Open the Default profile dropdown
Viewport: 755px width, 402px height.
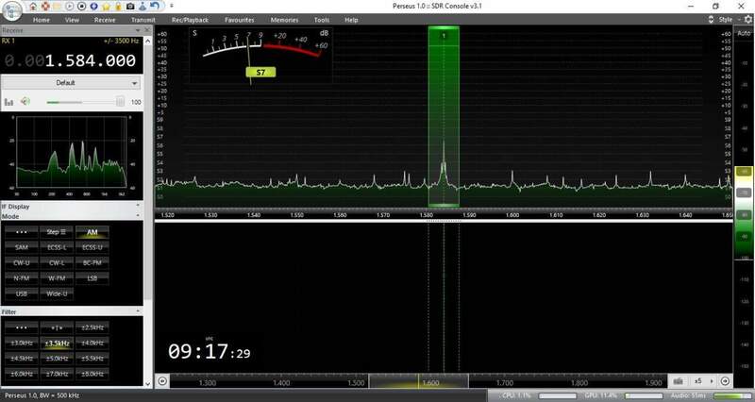71,82
